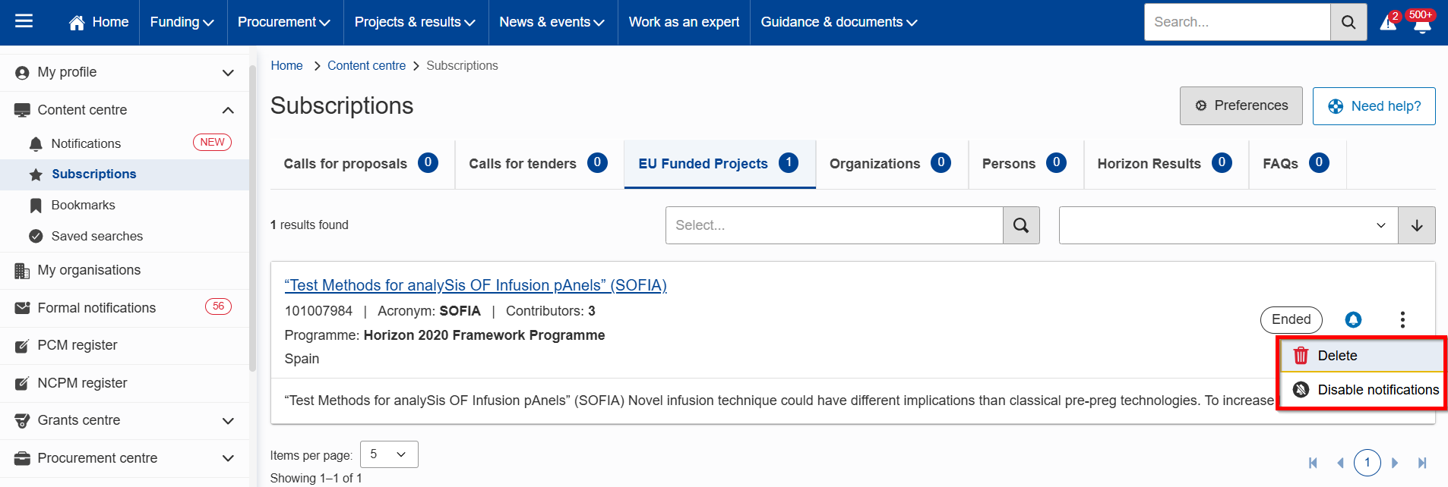
Task: Click the Home house icon
Action: coord(77,23)
